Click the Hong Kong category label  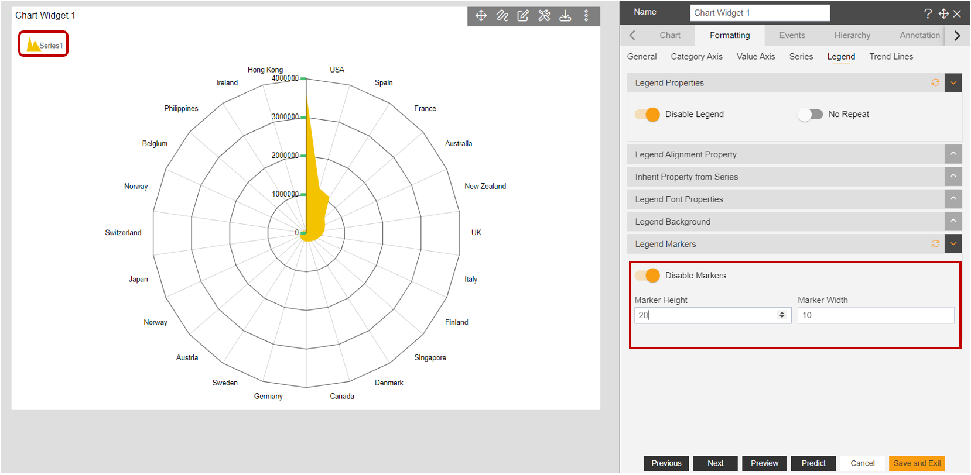[265, 70]
